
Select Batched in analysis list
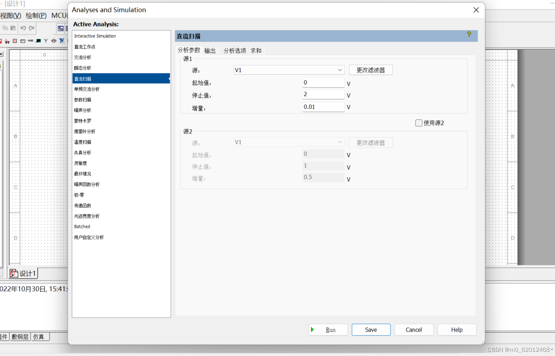[x=121, y=227]
